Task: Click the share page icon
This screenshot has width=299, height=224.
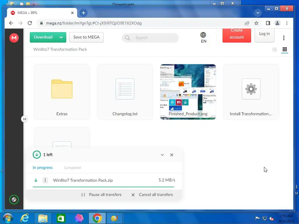Action: [x=247, y=23]
